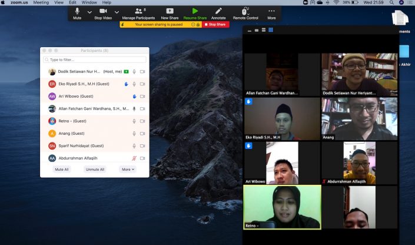
Task: Click the New Share icon
Action: 170,11
